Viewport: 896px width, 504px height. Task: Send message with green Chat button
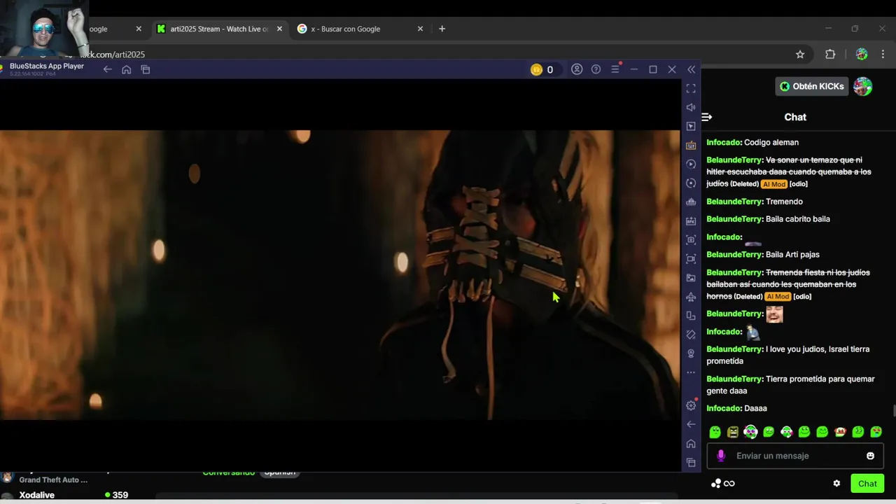[867, 484]
